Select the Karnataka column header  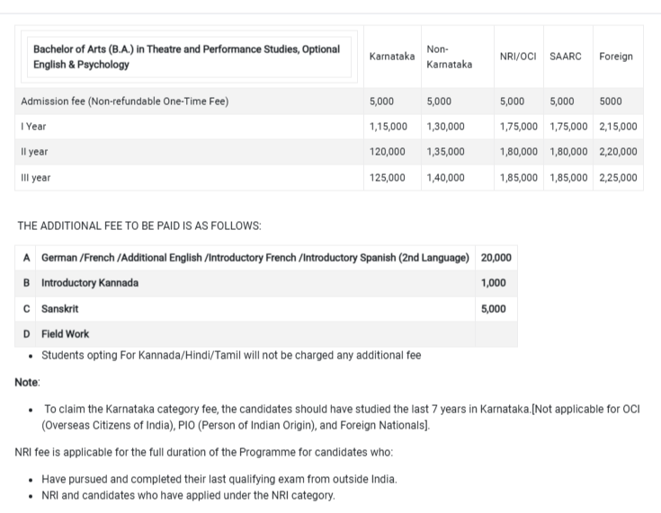(392, 57)
